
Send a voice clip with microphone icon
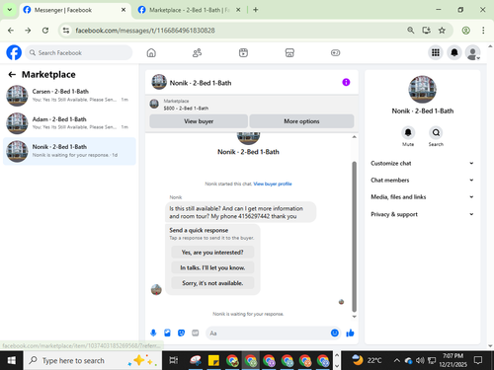[x=153, y=333]
